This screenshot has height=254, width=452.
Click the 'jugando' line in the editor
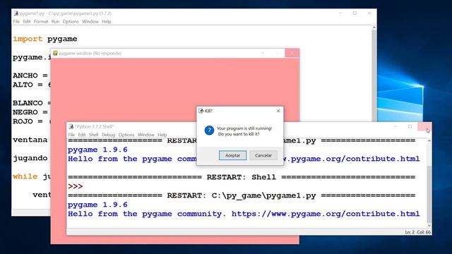pos(30,158)
